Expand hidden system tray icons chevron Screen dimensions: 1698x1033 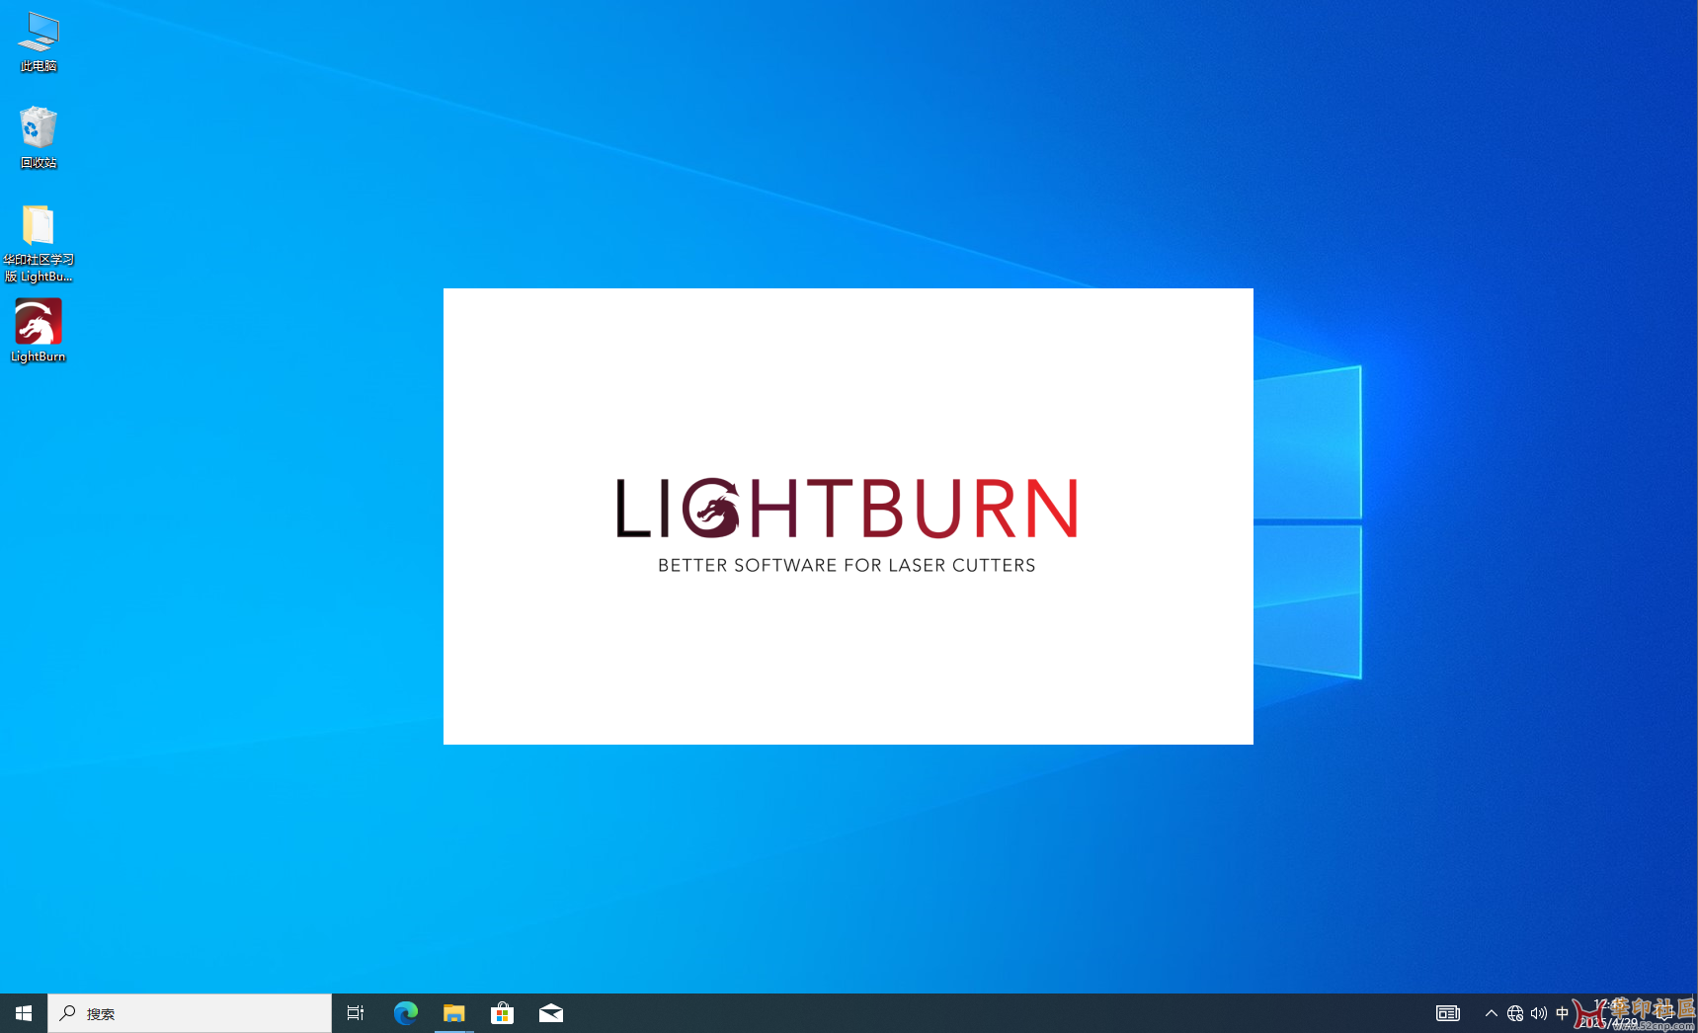point(1492,1013)
